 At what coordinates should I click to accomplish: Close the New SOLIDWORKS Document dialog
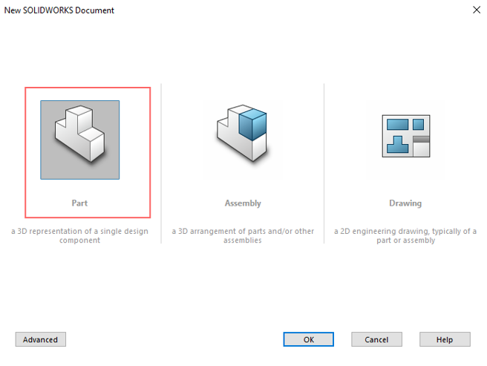[x=477, y=10]
